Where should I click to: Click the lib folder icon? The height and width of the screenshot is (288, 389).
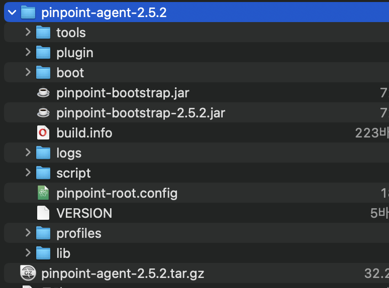click(43, 253)
